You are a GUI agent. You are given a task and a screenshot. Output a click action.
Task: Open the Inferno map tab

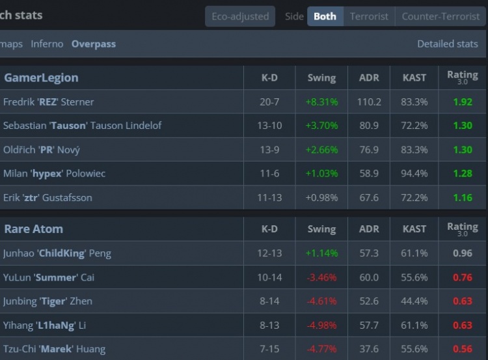pyautogui.click(x=47, y=44)
